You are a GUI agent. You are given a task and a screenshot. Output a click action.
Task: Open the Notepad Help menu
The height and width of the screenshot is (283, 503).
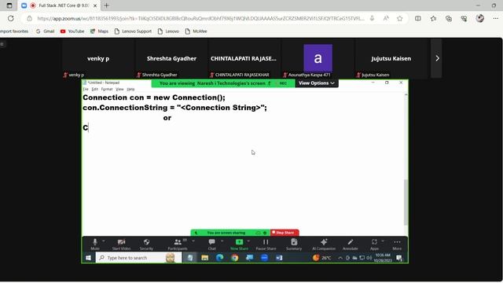130,89
